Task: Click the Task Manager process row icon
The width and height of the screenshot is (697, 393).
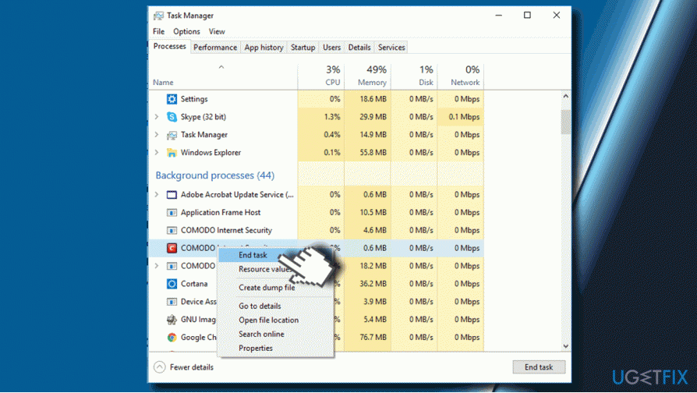Action: click(172, 135)
